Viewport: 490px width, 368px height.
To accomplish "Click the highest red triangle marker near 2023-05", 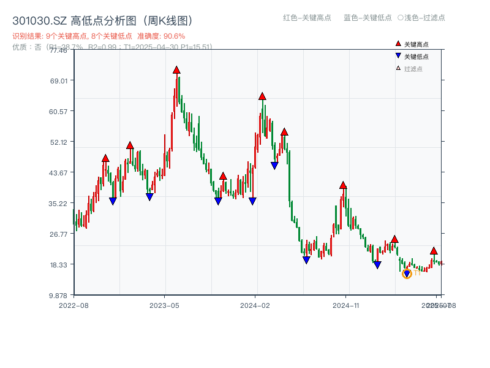I will (176, 71).
